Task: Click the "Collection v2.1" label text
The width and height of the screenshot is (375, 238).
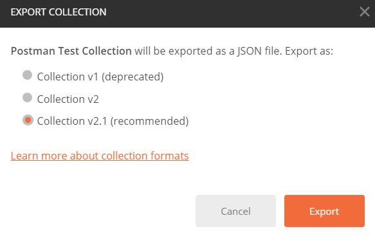Action: (x=72, y=121)
